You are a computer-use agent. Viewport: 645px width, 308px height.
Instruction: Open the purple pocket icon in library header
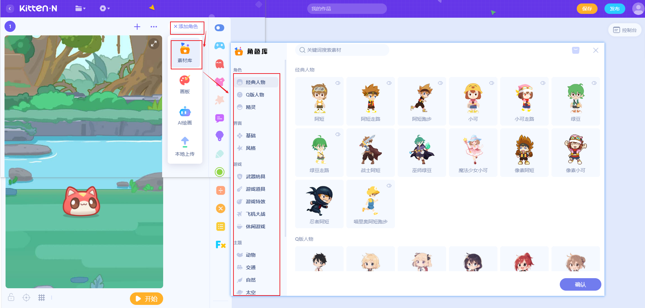point(576,50)
